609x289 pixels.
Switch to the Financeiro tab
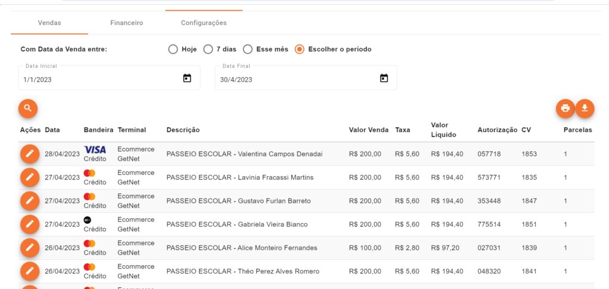127,23
